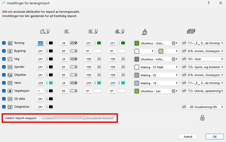Click the Vegetasjon tree icon
The height and width of the screenshot is (142, 226).
pyautogui.click(x=10, y=91)
